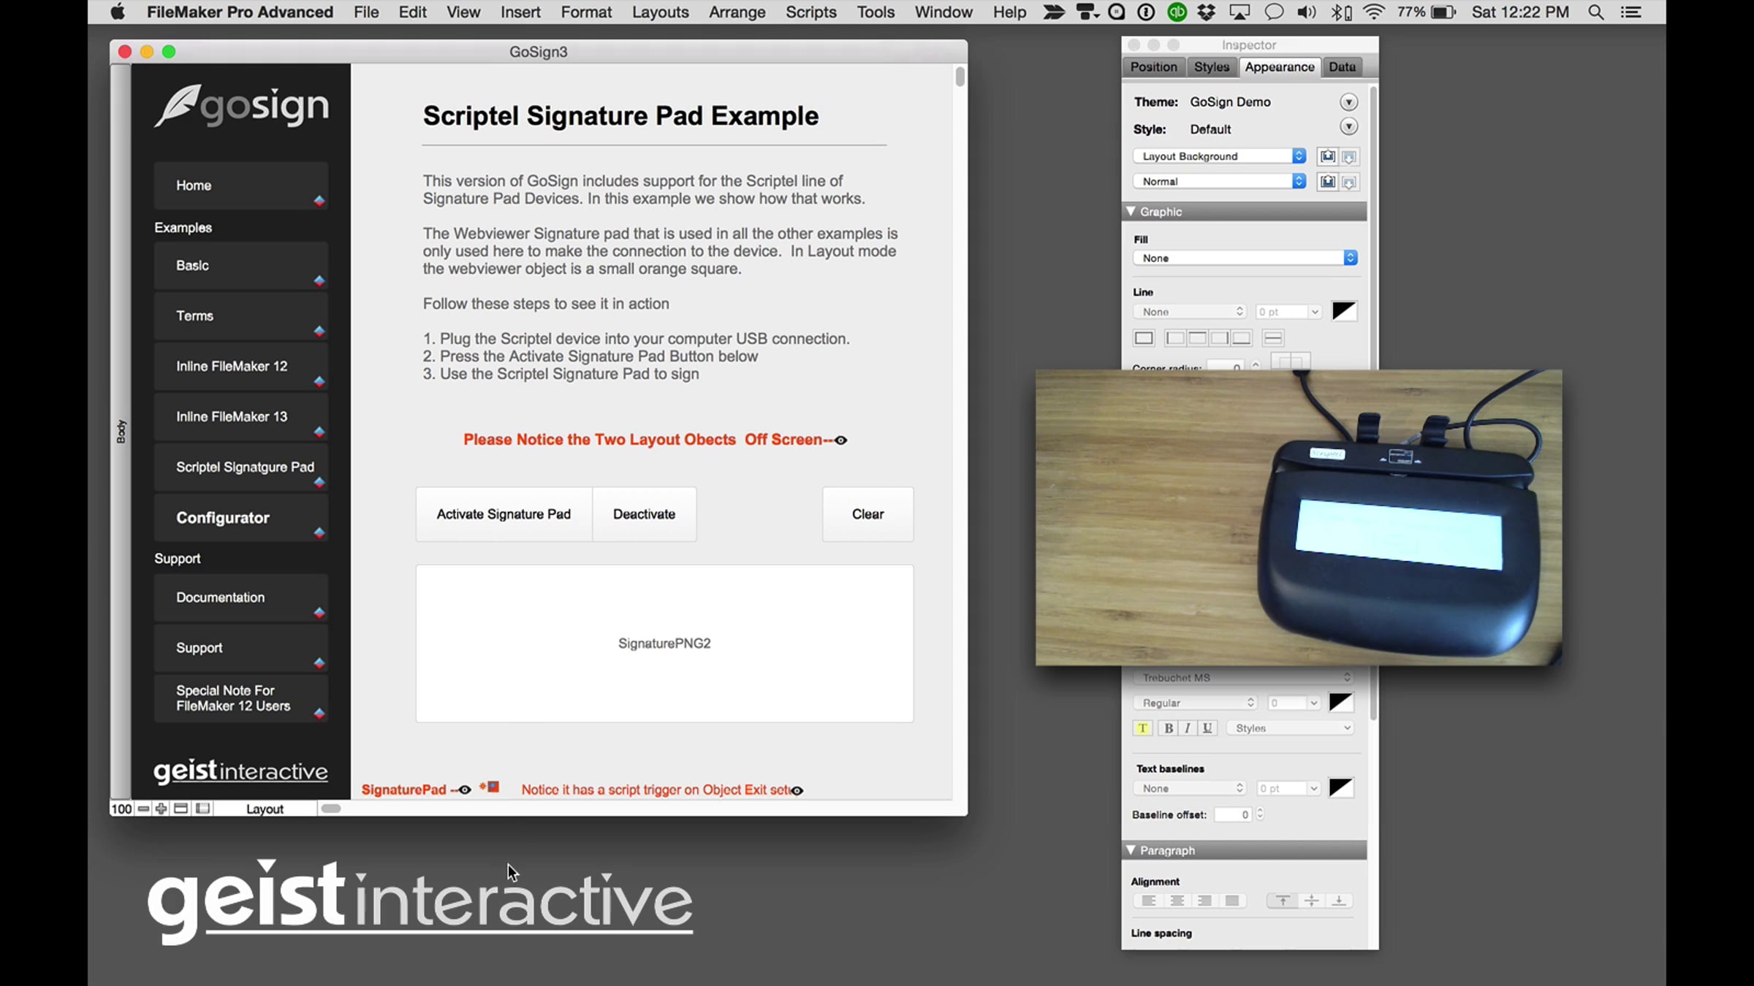1754x986 pixels.
Task: Zoom out using the status bar minus icon
Action: [x=143, y=809]
